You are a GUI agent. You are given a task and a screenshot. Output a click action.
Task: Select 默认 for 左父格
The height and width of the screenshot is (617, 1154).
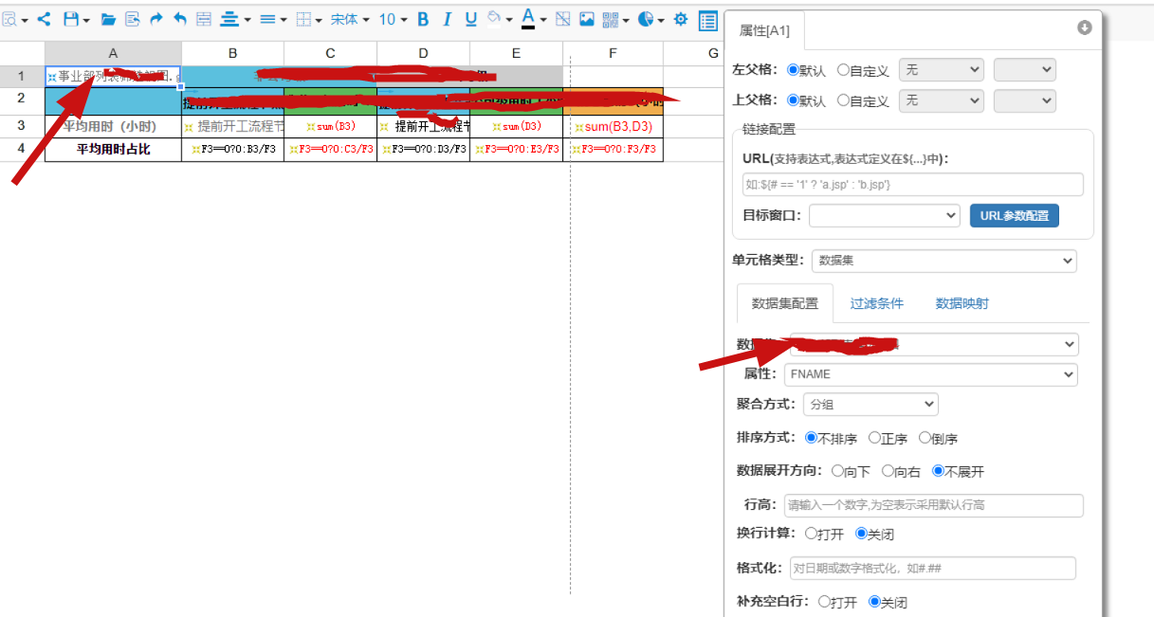coord(794,70)
